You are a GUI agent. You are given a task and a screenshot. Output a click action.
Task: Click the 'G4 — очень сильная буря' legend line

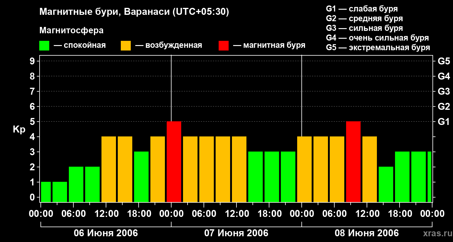coord(377,38)
